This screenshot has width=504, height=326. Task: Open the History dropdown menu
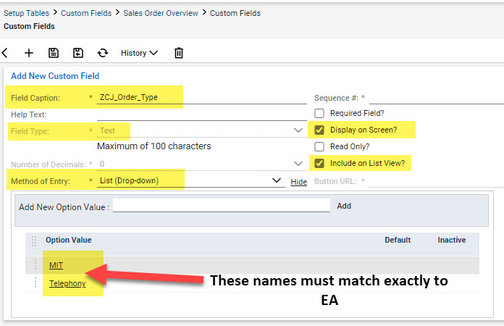point(139,53)
